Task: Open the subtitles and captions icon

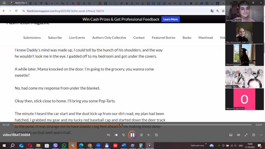Action: (x=231, y=135)
